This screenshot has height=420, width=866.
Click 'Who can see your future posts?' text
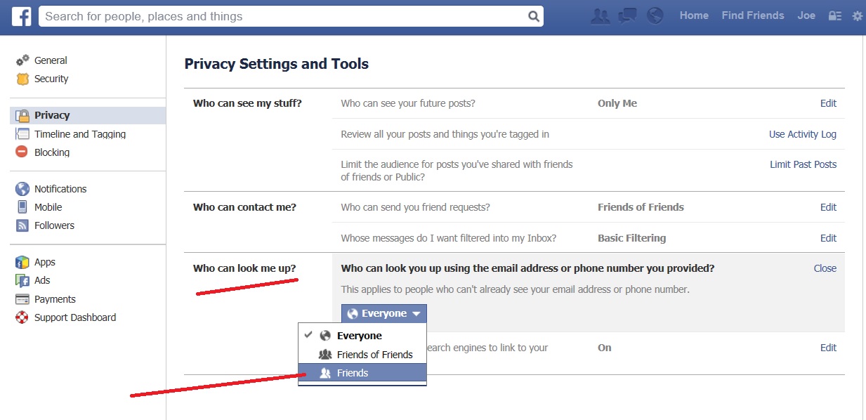(408, 103)
